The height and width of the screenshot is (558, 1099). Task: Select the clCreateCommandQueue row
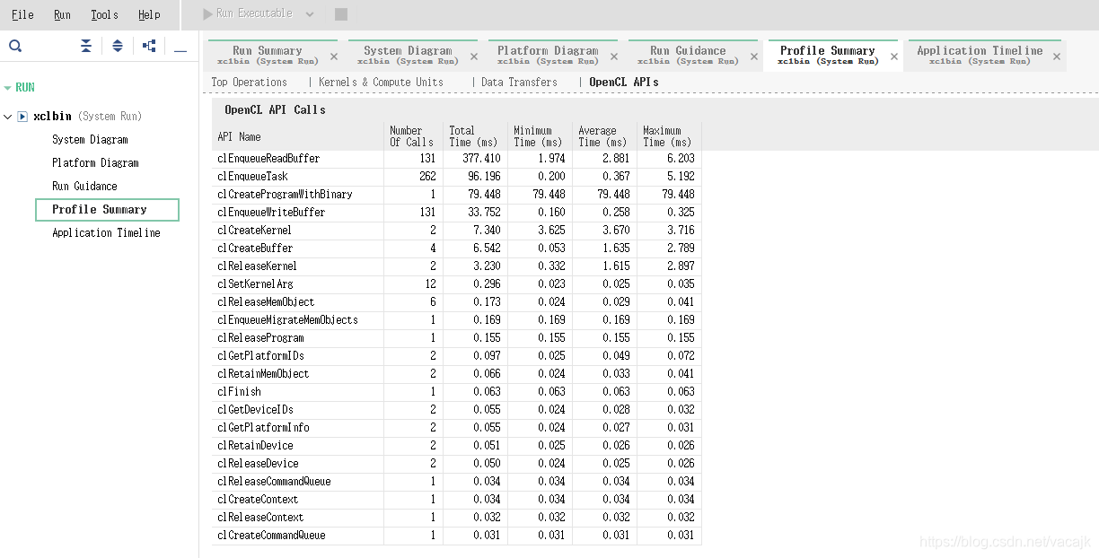click(x=456, y=536)
